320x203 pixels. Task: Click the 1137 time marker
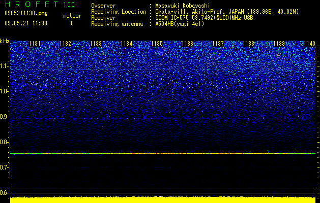[218, 44]
